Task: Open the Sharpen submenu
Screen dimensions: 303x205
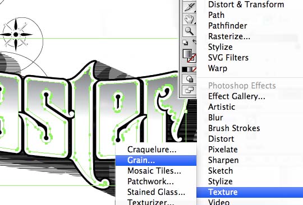Action: pos(223,160)
